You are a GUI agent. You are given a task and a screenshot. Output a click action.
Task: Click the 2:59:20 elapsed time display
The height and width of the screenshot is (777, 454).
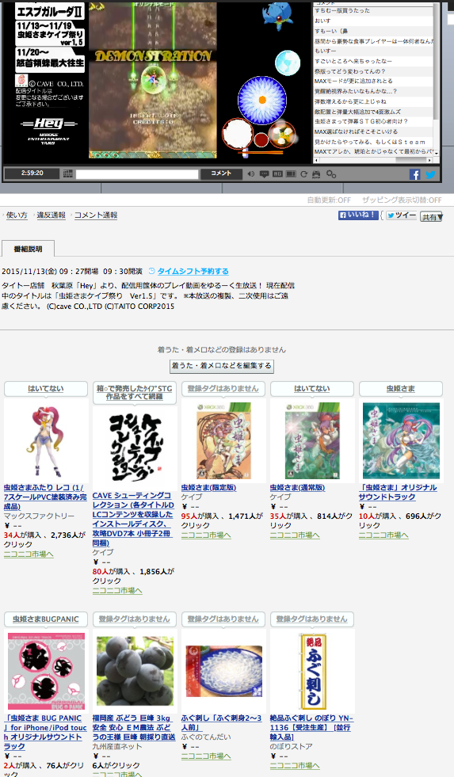click(32, 173)
